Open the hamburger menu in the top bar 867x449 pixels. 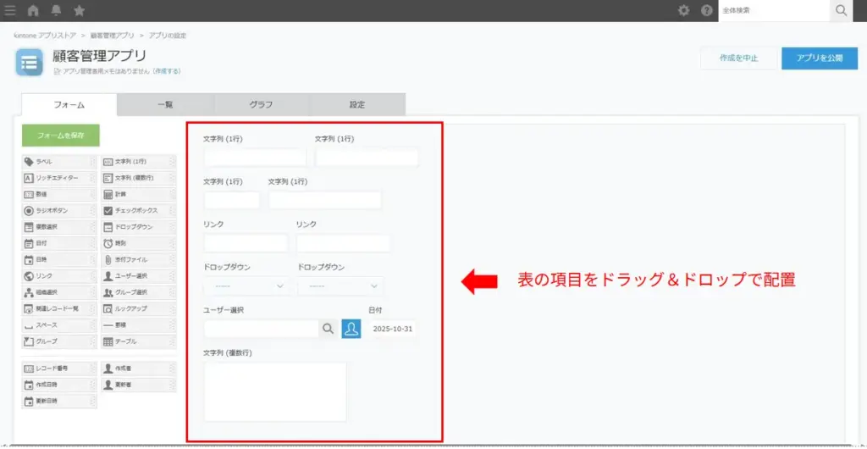(10, 10)
